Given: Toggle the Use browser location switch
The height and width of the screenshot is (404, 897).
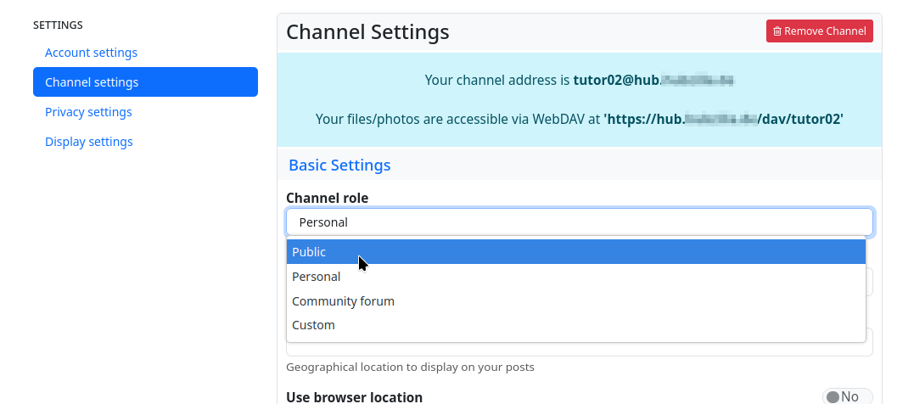Looking at the screenshot, I should coord(845,396).
